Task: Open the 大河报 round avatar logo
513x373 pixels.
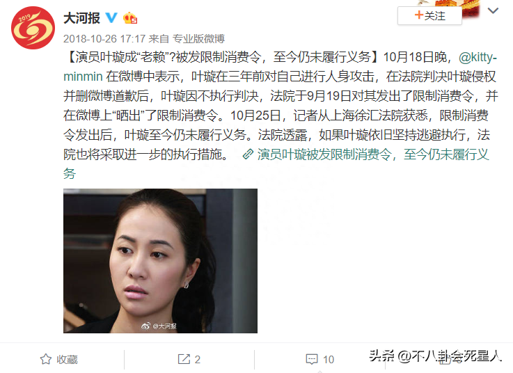Action: [33, 28]
